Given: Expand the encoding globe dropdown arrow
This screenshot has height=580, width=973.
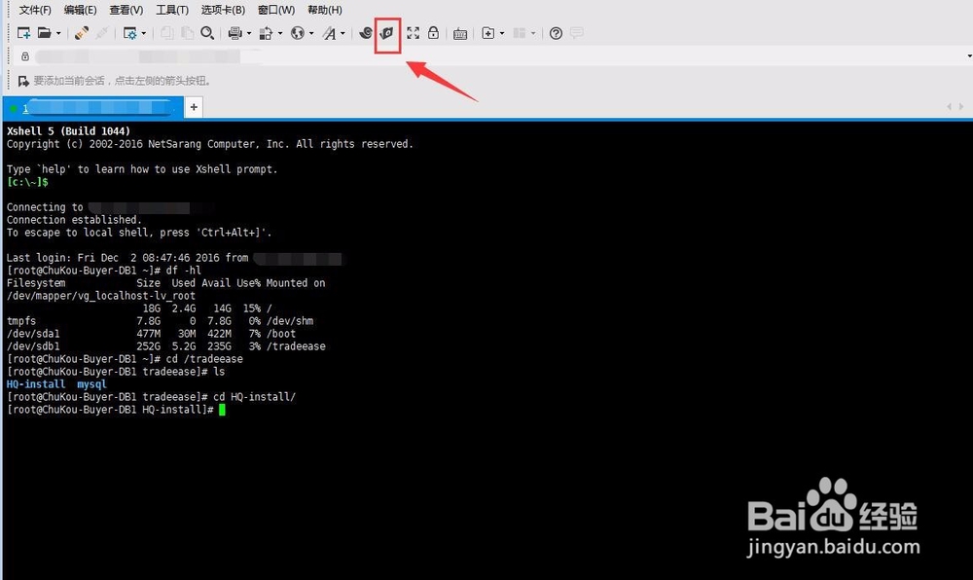Looking at the screenshot, I should (x=311, y=33).
